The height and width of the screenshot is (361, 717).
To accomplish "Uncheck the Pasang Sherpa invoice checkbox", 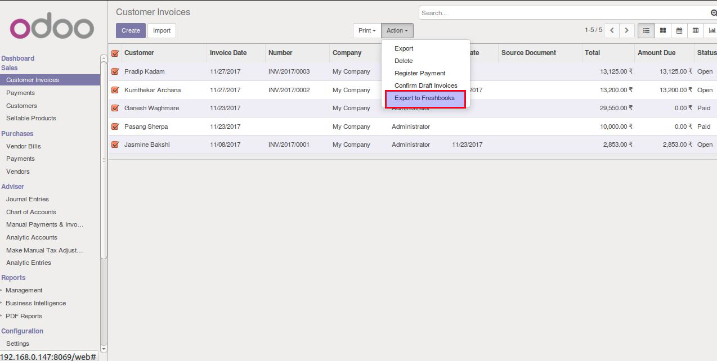I will tap(115, 127).
